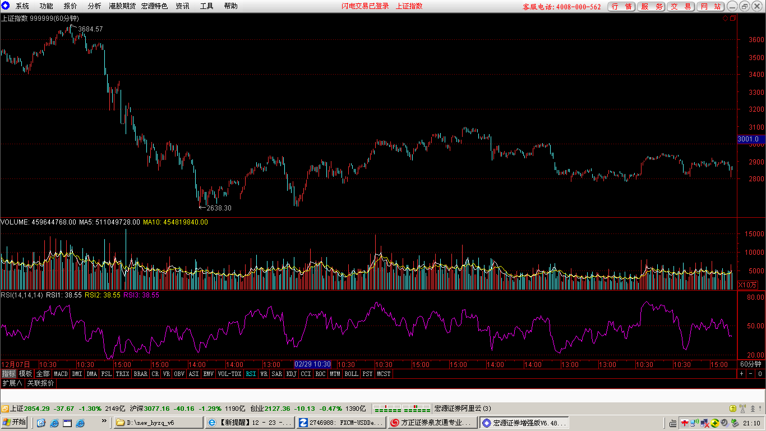The image size is (766, 431).
Task: Click the first Internet Explorer quick launch icon
Action: [54, 423]
